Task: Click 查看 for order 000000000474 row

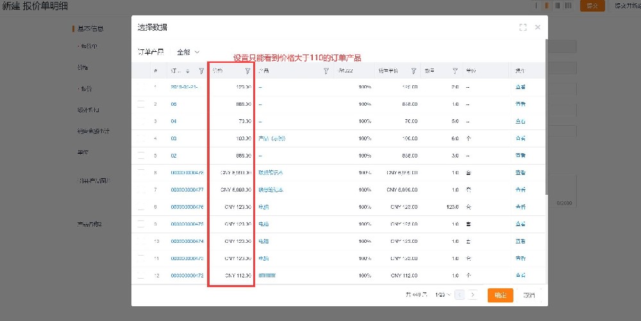Action: [x=520, y=242]
